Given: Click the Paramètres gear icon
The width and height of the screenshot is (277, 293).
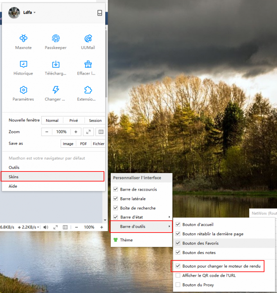Looking at the screenshot, I should pos(23,90).
